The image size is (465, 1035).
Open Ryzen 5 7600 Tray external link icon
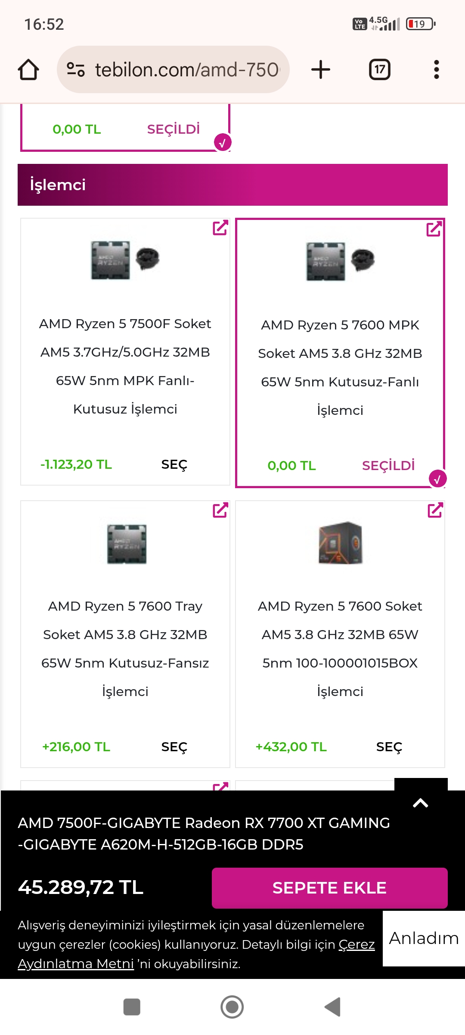click(x=220, y=510)
